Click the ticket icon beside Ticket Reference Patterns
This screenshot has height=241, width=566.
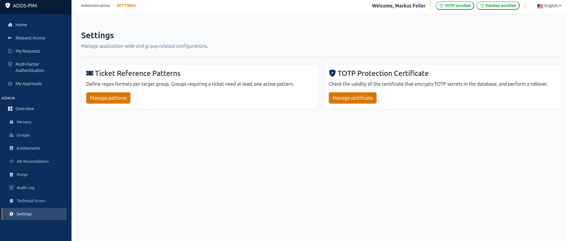(90, 73)
